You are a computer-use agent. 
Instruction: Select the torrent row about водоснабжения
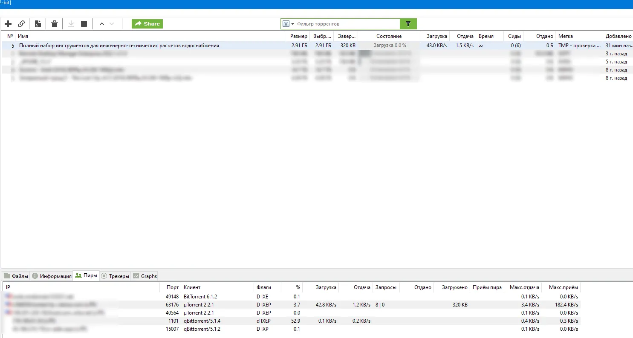point(119,46)
